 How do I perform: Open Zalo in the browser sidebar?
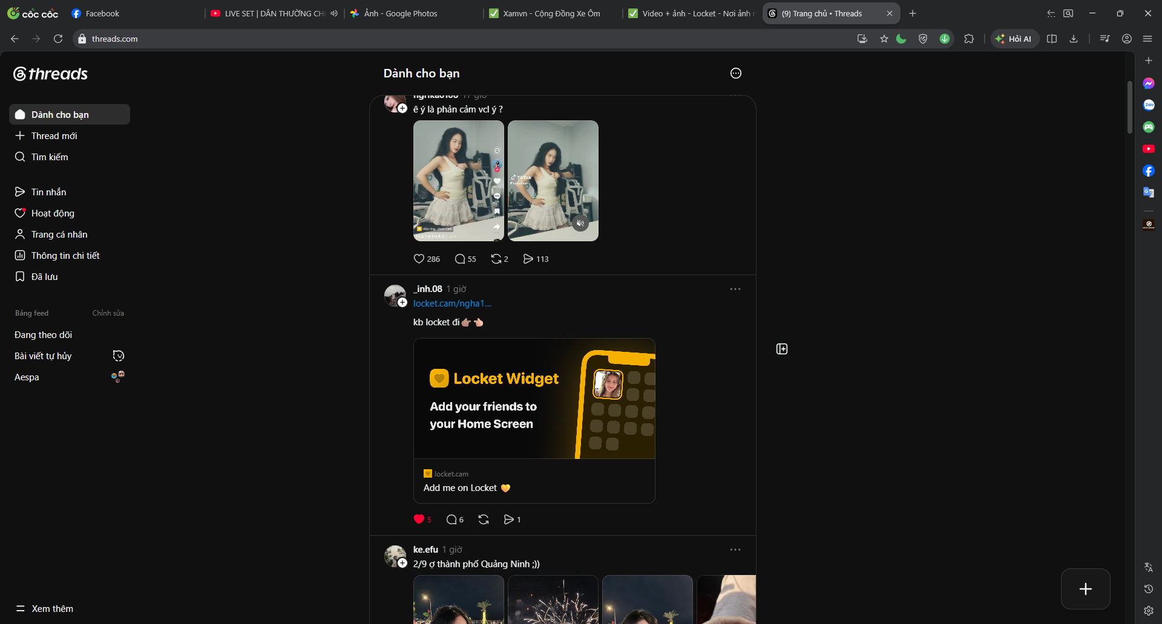click(1149, 105)
